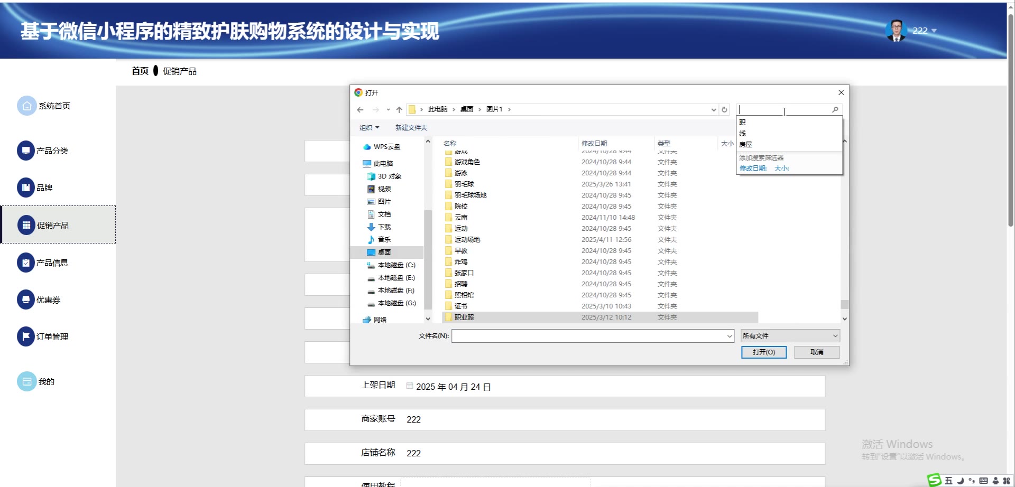Click the 促销产品 sidebar icon
Viewport: 1015px width, 487px height.
[26, 225]
